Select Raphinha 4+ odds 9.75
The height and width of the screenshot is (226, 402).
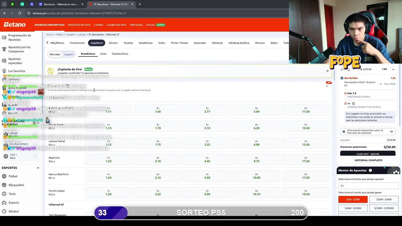[256, 159]
